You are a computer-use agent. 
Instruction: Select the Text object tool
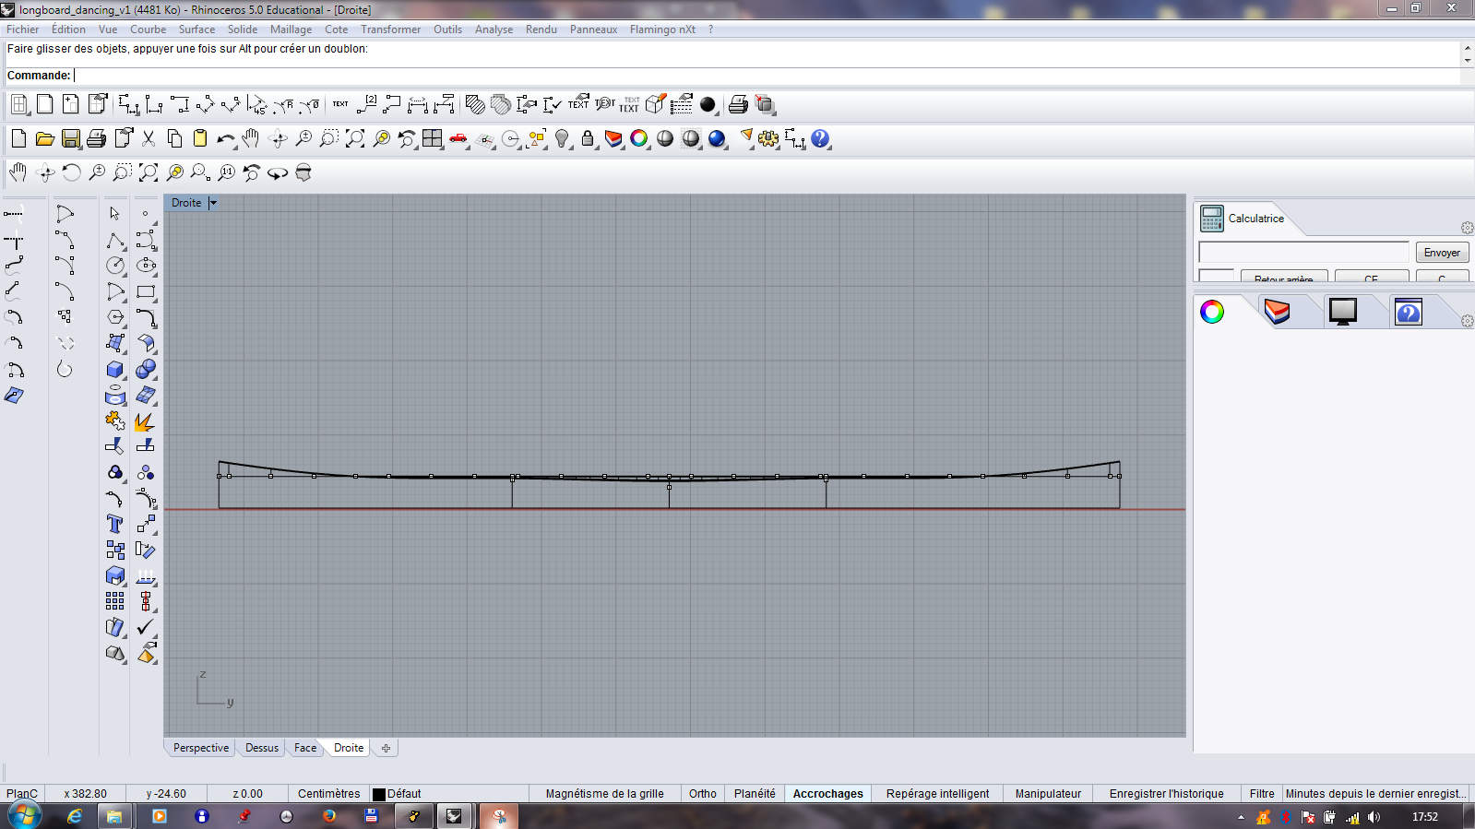point(114,524)
